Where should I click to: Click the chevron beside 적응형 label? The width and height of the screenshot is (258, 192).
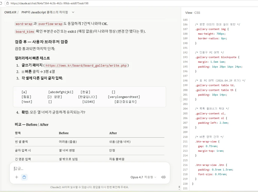tap(155, 177)
